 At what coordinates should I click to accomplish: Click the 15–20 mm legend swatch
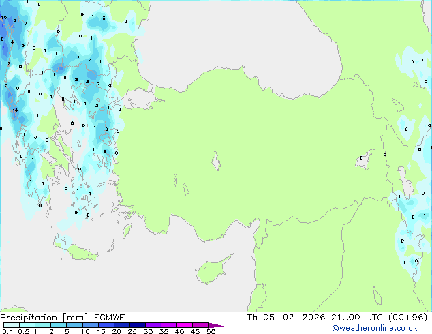[106, 325]
